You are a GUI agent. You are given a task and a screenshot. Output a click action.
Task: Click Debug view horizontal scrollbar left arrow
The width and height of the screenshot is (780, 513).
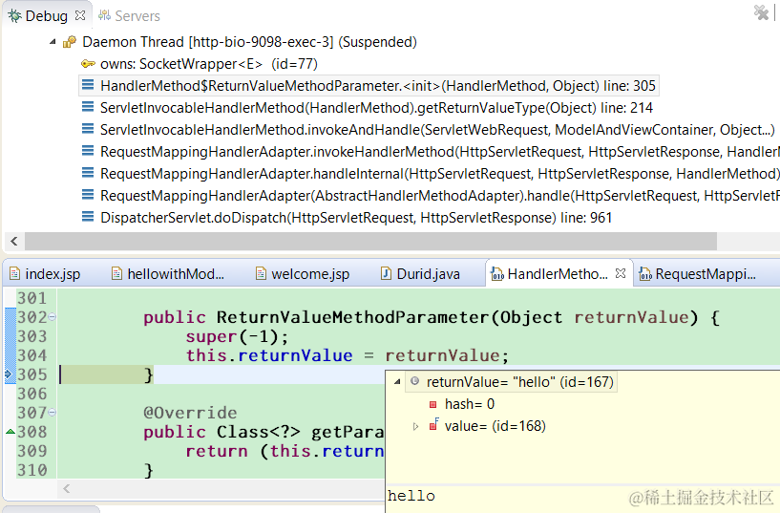[14, 242]
